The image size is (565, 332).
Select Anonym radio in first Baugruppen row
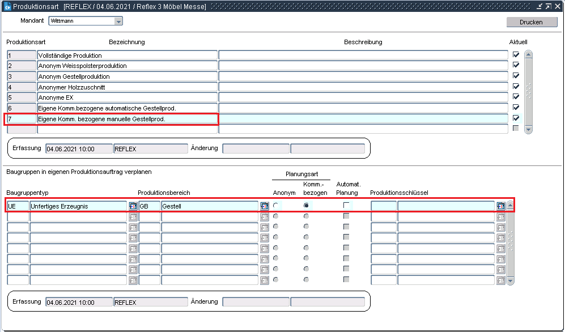point(276,206)
